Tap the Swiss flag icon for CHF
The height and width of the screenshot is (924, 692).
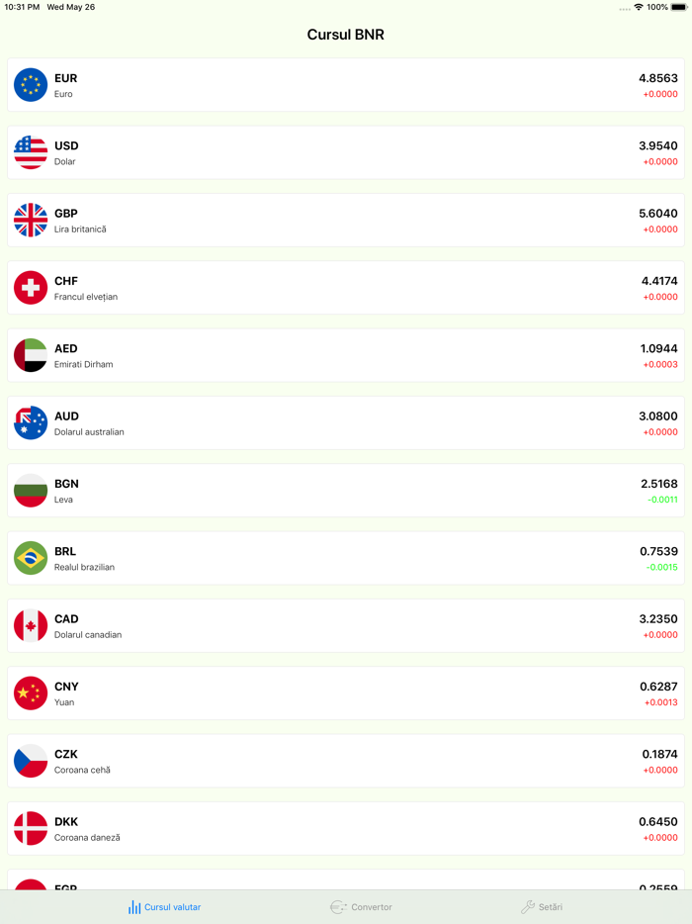click(x=31, y=288)
